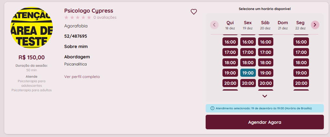Deselect the Friday 19:00 selected slot
This screenshot has width=330, height=137.
tap(248, 73)
